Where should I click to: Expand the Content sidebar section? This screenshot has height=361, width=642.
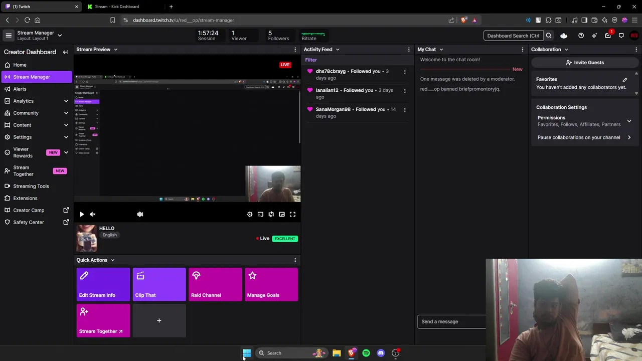point(66,125)
